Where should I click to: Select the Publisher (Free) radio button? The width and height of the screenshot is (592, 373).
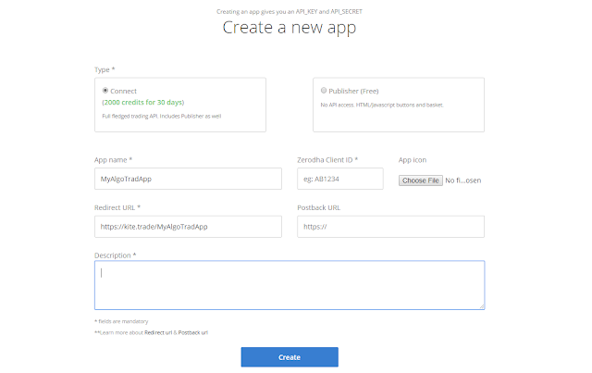tap(324, 91)
